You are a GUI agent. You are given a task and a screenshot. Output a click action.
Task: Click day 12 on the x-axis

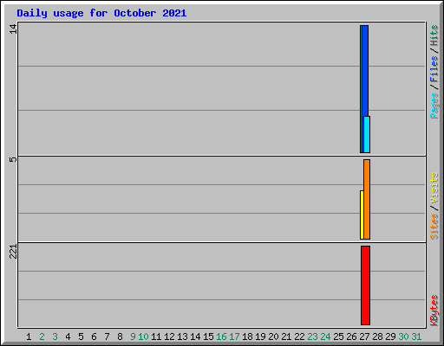point(169,336)
